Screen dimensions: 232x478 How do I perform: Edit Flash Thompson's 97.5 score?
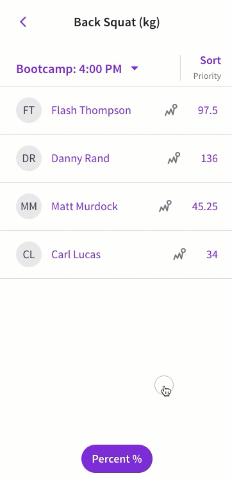208,110
